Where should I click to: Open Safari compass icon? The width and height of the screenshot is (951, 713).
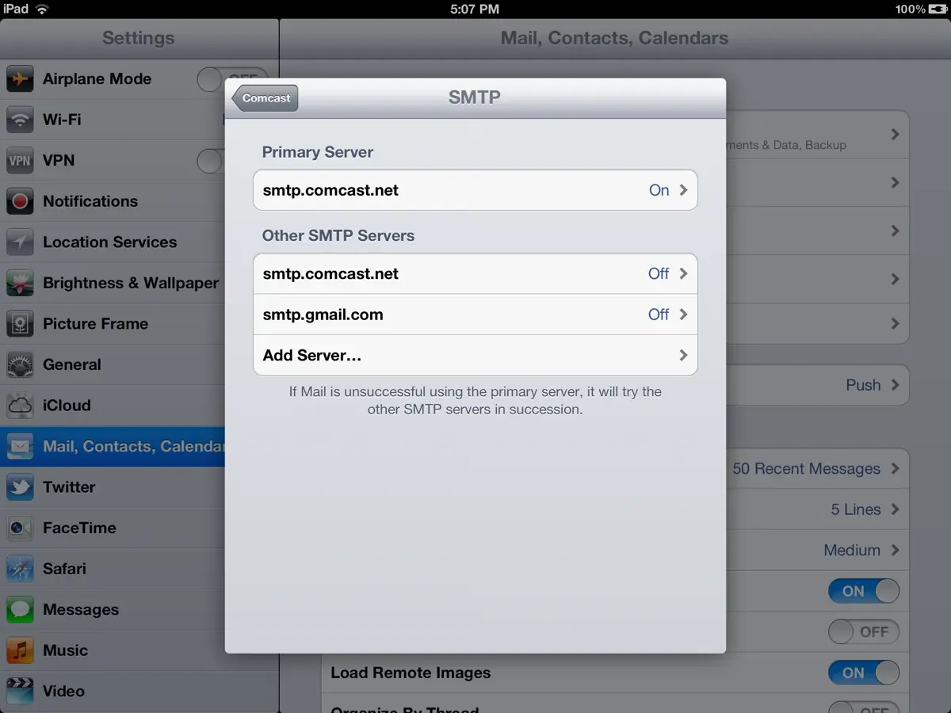[20, 569]
